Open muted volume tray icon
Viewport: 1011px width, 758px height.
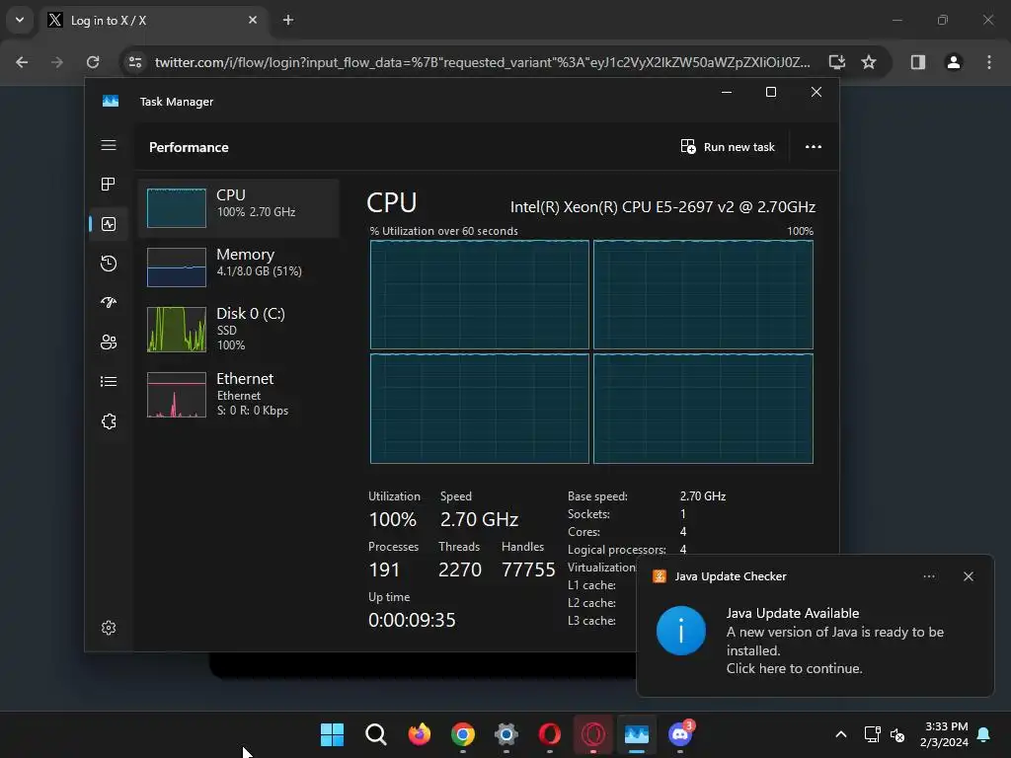[896, 734]
